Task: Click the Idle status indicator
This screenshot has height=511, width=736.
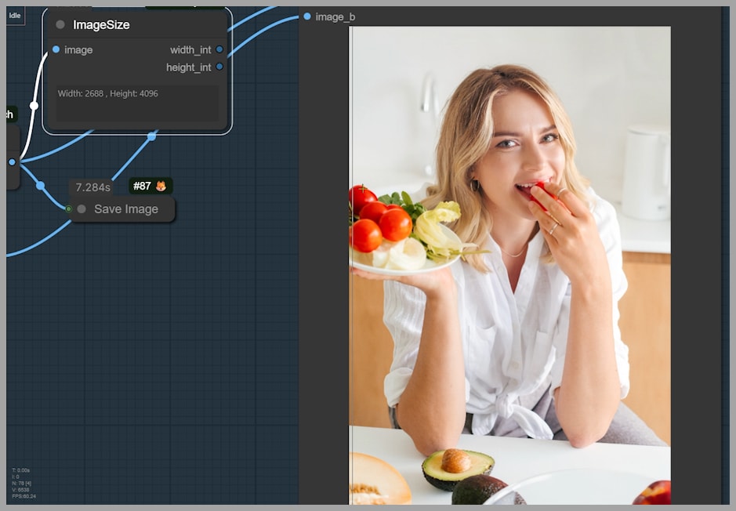Action: pyautogui.click(x=15, y=16)
